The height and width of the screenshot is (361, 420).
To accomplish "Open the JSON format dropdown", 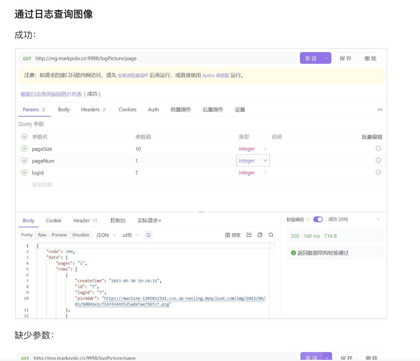I will (106, 235).
